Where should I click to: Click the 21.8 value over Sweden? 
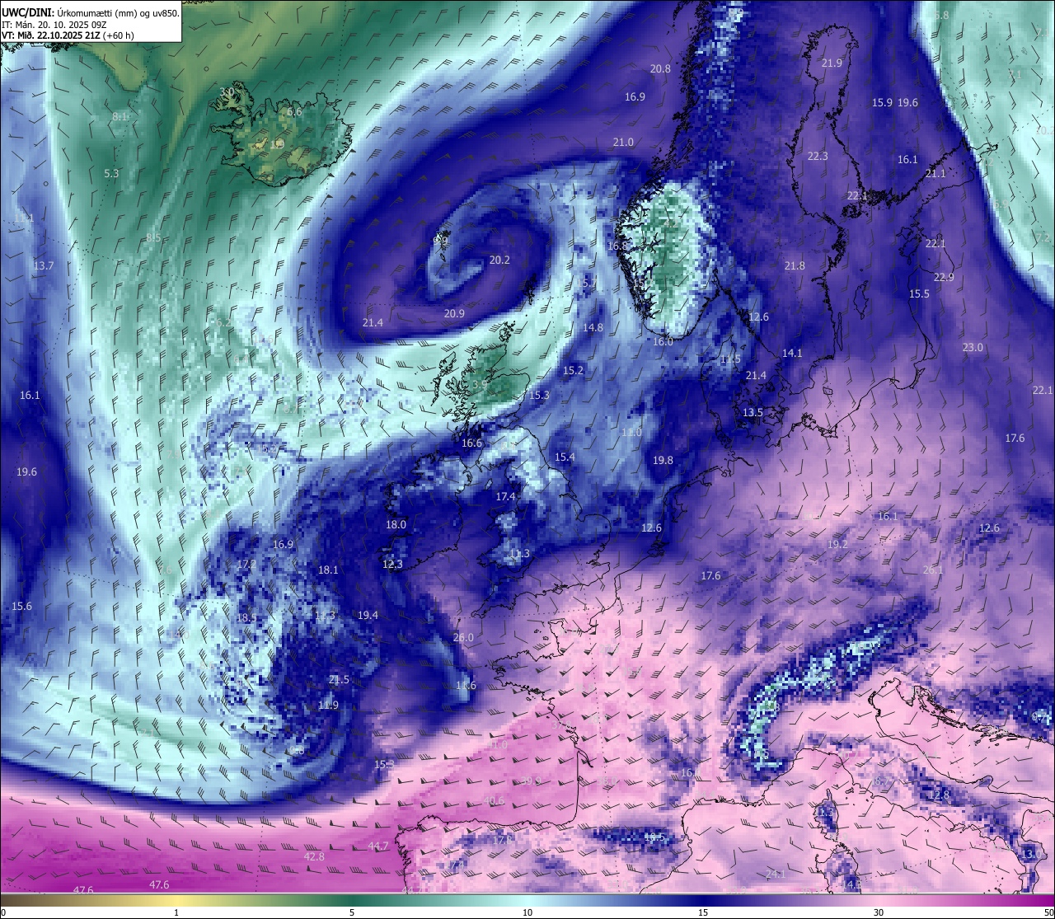[x=795, y=265]
